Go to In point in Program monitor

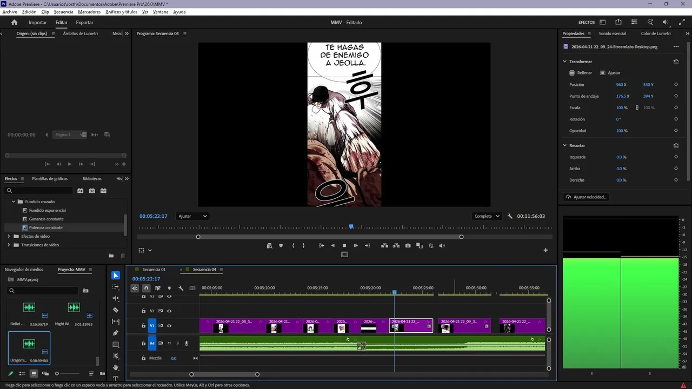coord(322,245)
